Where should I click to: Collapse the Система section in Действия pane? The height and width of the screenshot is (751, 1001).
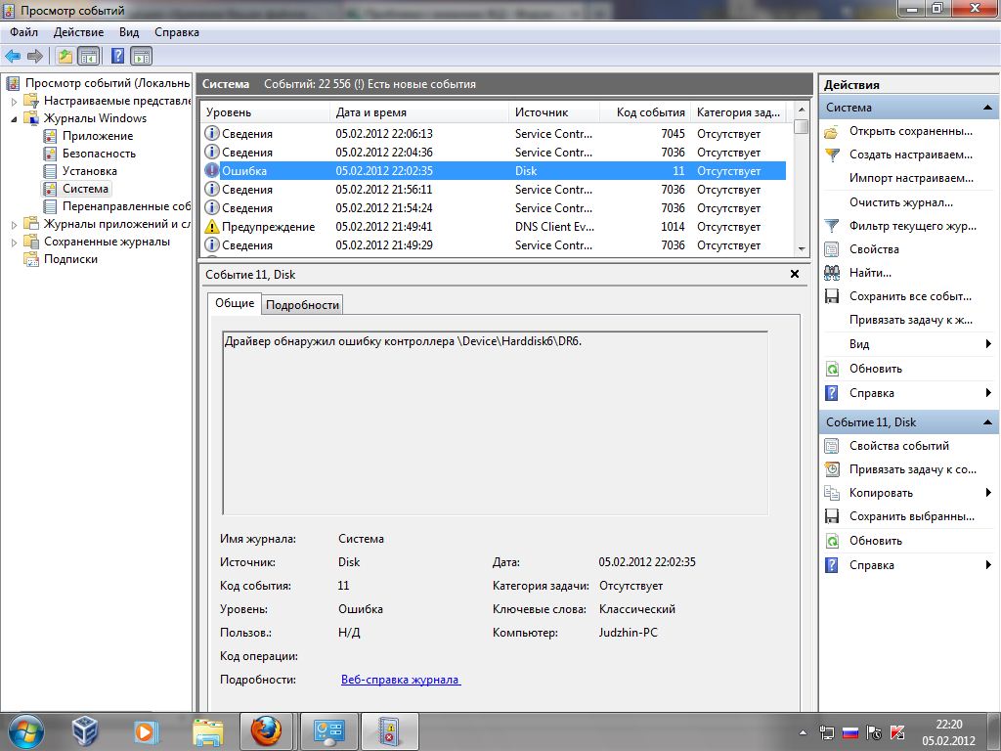point(987,108)
